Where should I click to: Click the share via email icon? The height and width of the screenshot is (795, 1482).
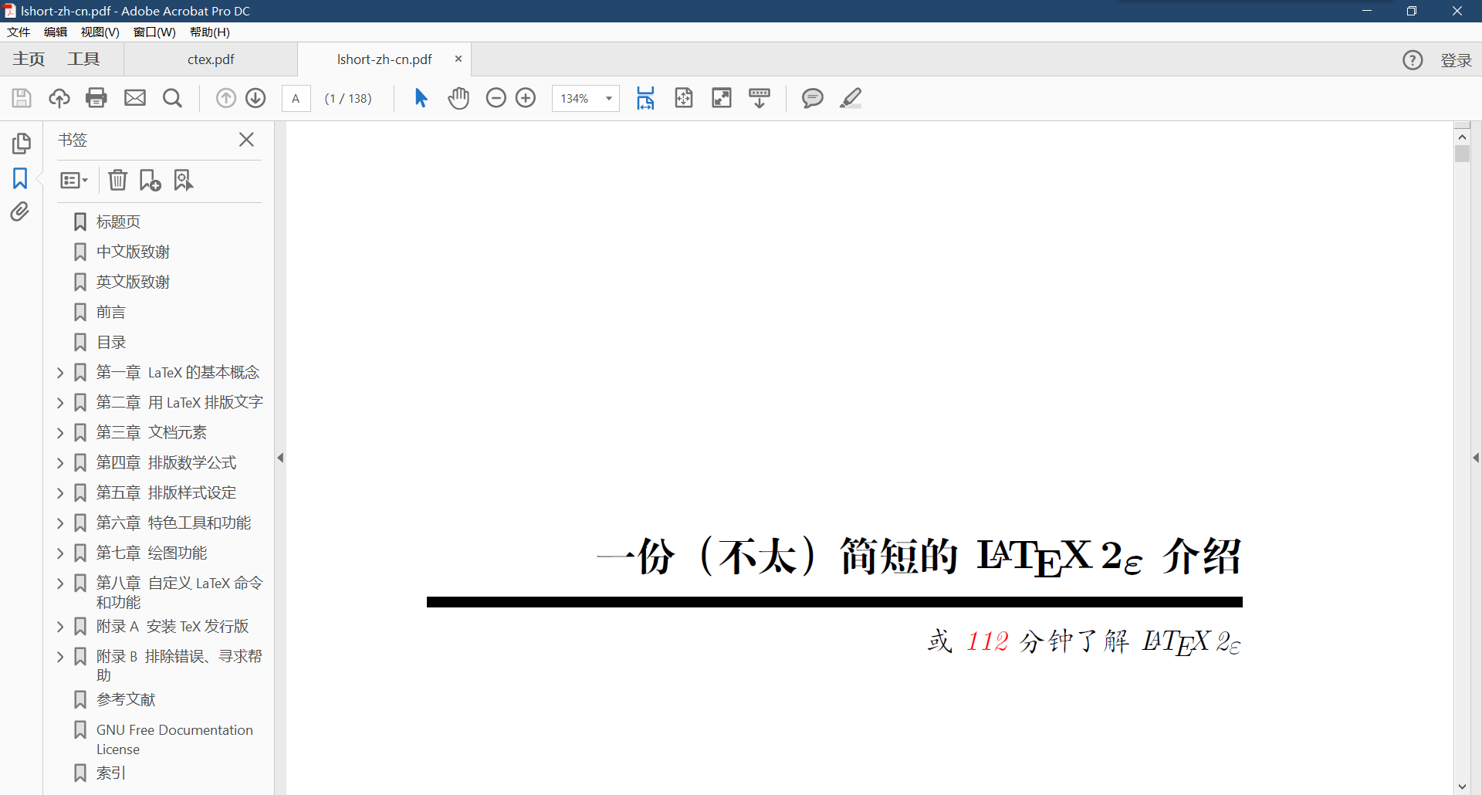click(x=135, y=98)
